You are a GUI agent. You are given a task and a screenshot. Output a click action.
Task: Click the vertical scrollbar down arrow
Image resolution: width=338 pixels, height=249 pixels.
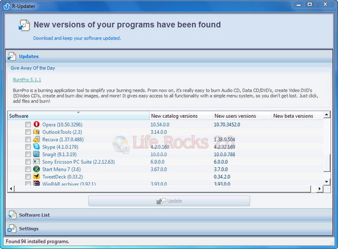pyautogui.click(x=327, y=181)
